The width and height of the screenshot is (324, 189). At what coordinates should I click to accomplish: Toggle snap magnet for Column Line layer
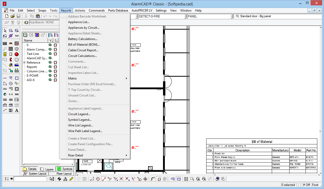point(55,71)
